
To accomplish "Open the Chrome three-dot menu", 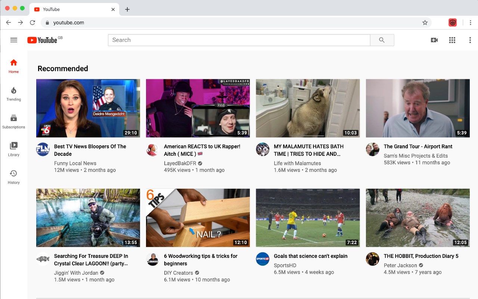I will point(470,22).
